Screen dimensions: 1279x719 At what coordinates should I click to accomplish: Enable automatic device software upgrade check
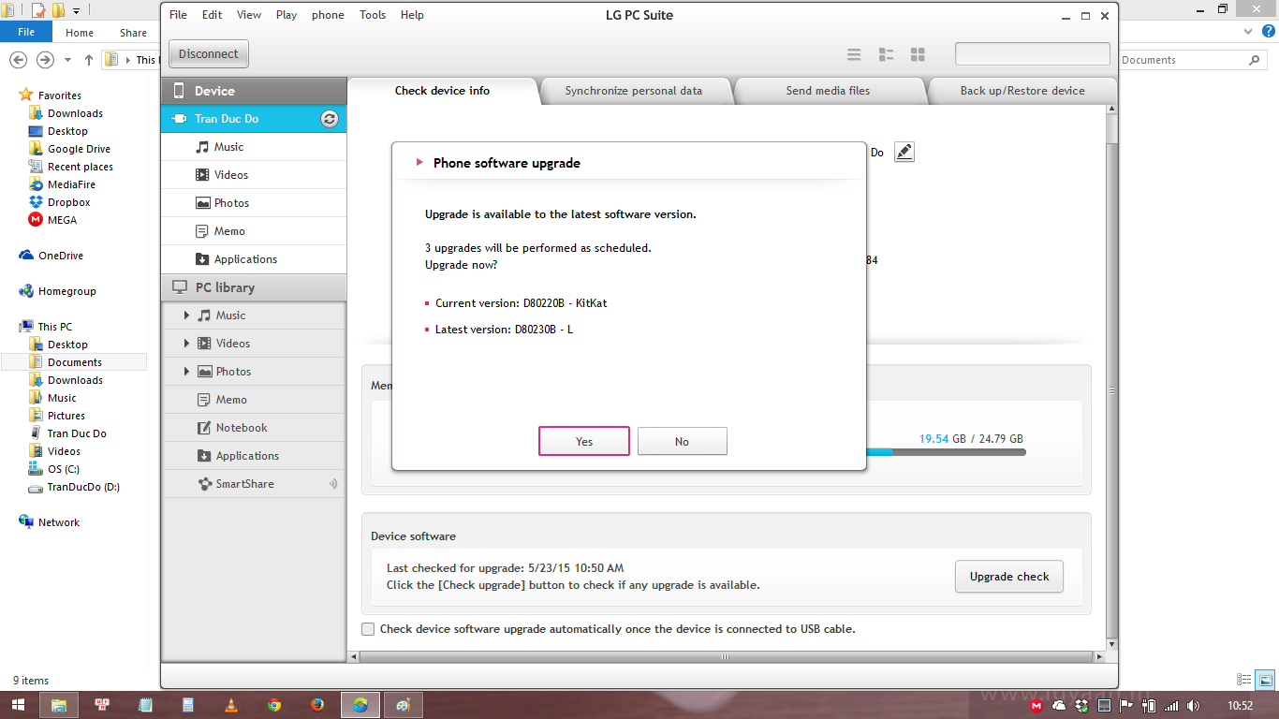click(368, 629)
